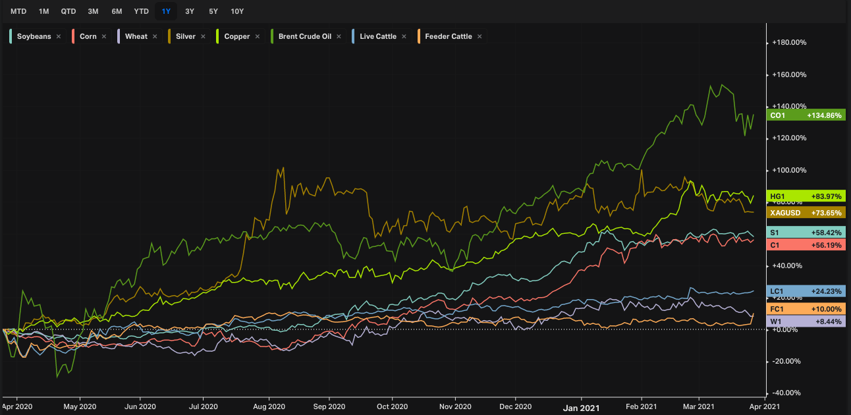Click the X next to Wheat
This screenshot has width=851, height=415.
click(155, 37)
